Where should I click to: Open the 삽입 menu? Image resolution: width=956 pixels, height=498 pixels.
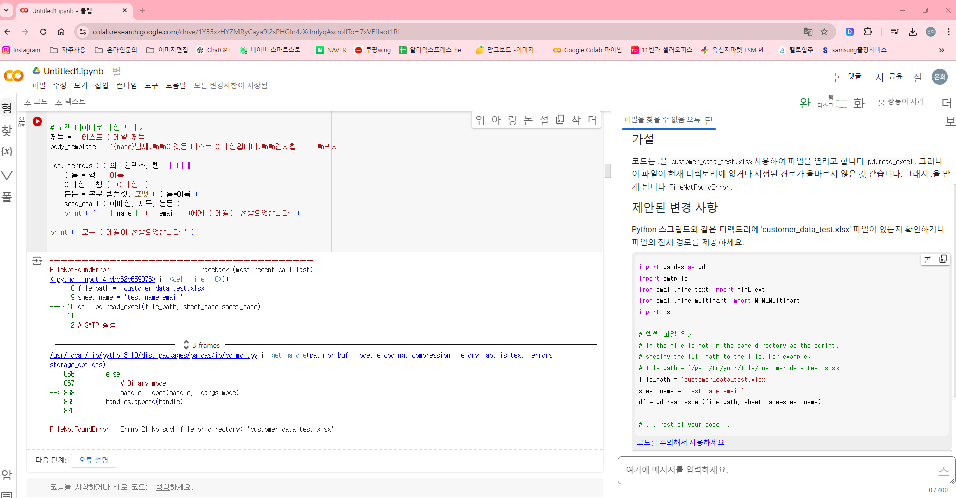(102, 85)
